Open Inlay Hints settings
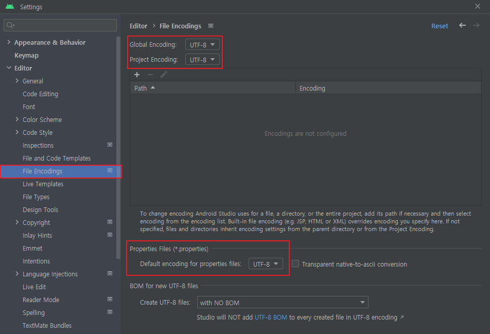 coord(37,236)
